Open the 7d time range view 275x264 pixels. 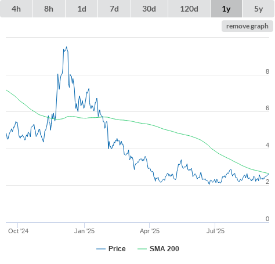tap(114, 9)
